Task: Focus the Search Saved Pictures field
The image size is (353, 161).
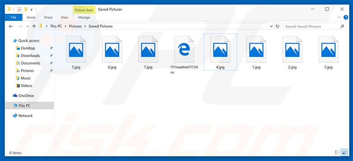Action: tap(312, 26)
